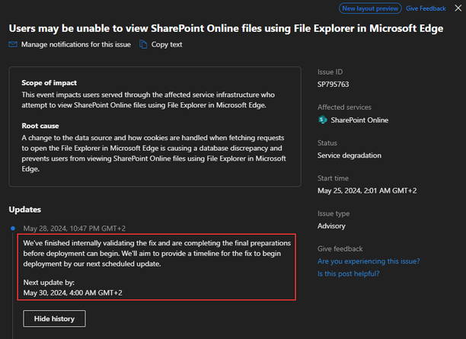Click the Issue ID label
This screenshot has width=466, height=339.
[330, 72]
